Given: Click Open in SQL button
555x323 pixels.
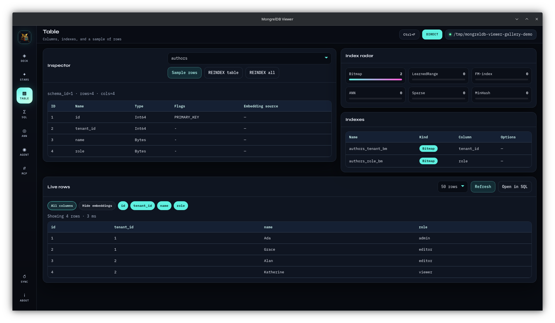Looking at the screenshot, I should click(515, 187).
